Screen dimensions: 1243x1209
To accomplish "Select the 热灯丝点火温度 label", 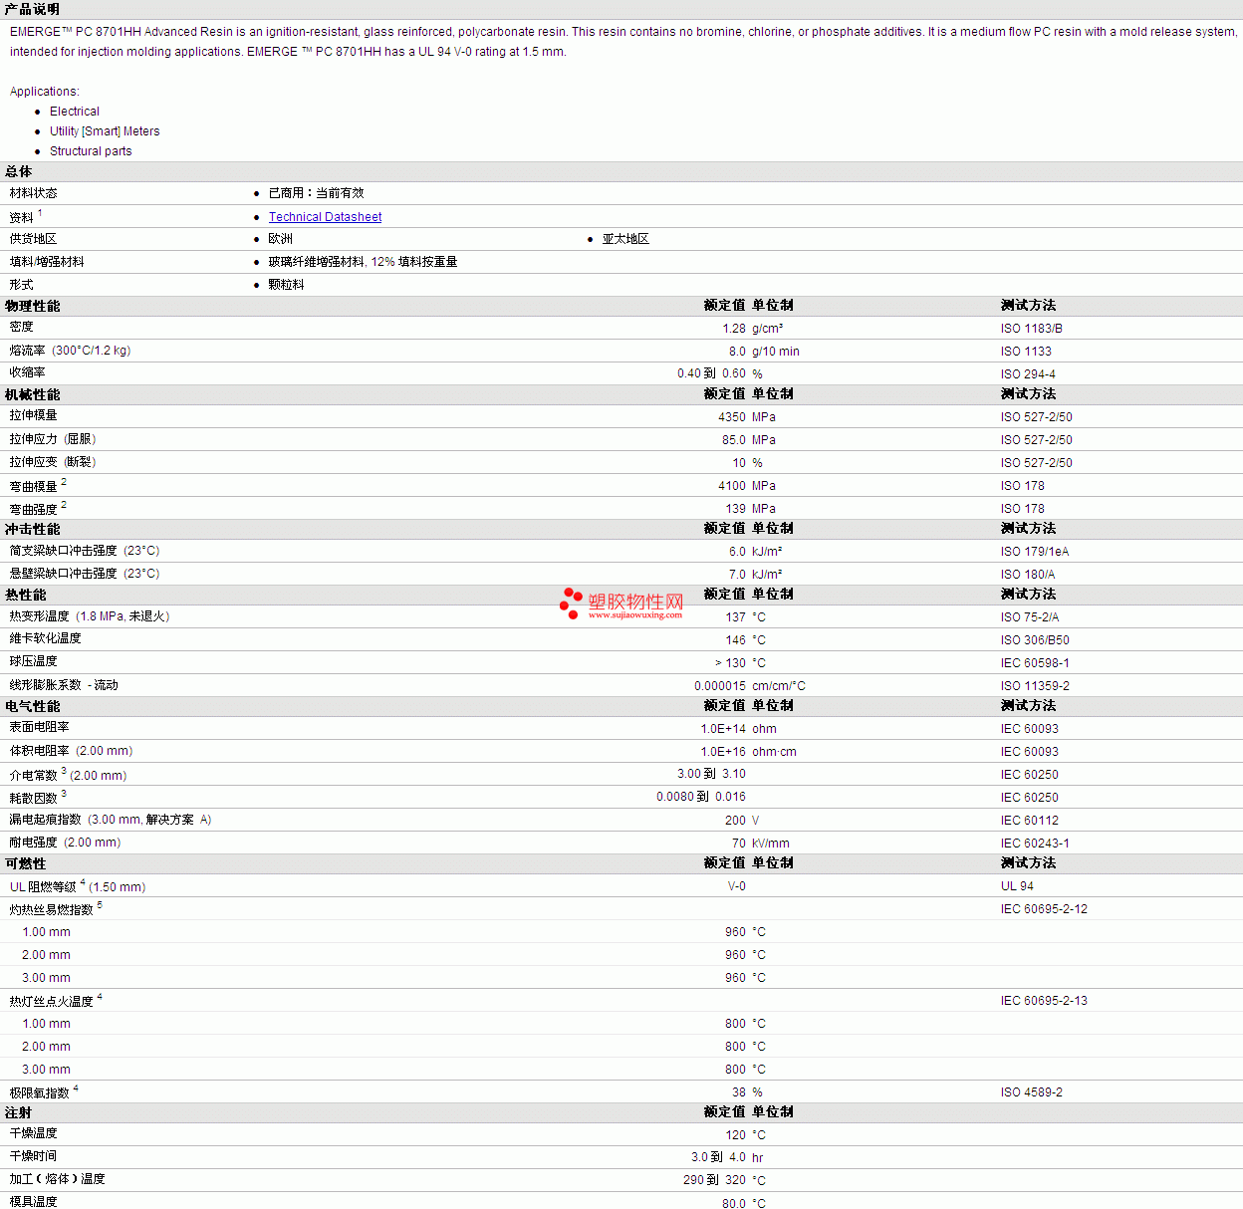I will (51, 1001).
